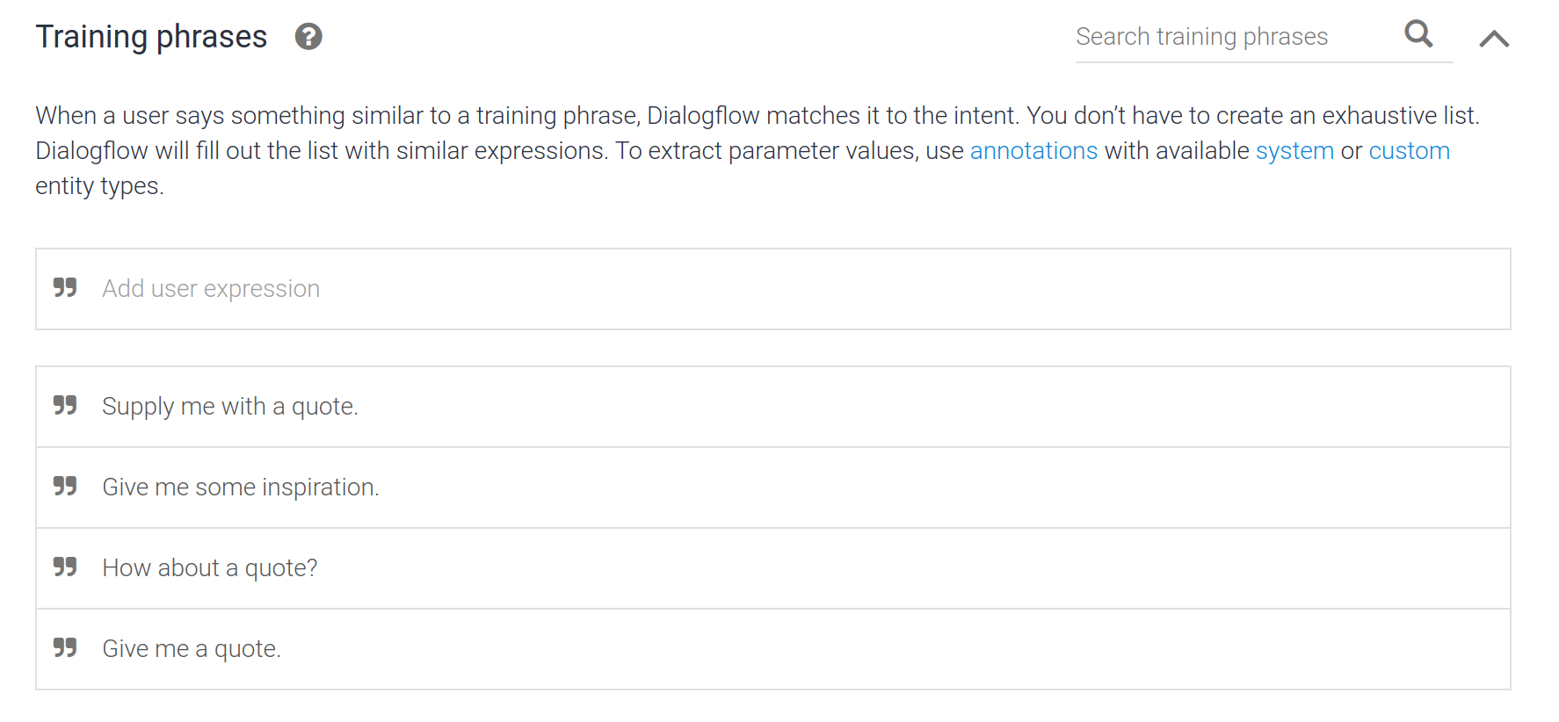The height and width of the screenshot is (722, 1559).
Task: Click quote icon next to Supply me phrase
Action: pos(65,405)
